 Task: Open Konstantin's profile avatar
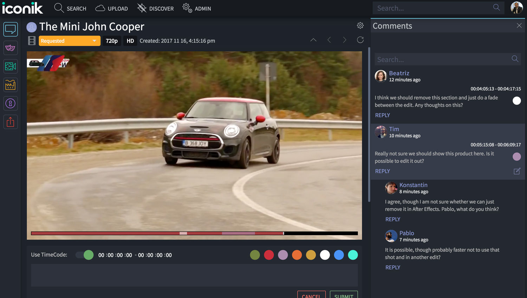click(391, 188)
